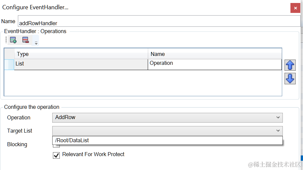303x170 pixels.
Task: Uncheck Relevant For Work Protect checkbox
Action: [x=56, y=155]
